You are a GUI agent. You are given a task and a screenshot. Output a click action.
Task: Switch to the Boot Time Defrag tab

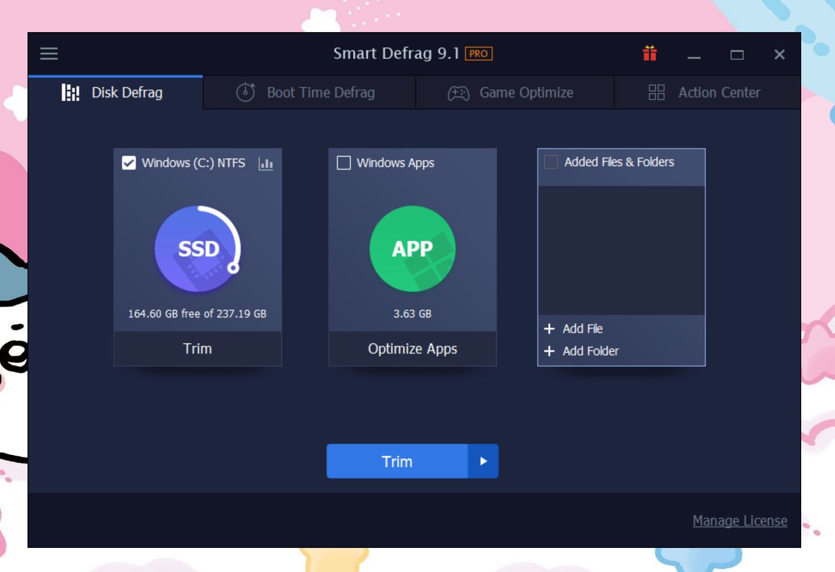pyautogui.click(x=309, y=92)
